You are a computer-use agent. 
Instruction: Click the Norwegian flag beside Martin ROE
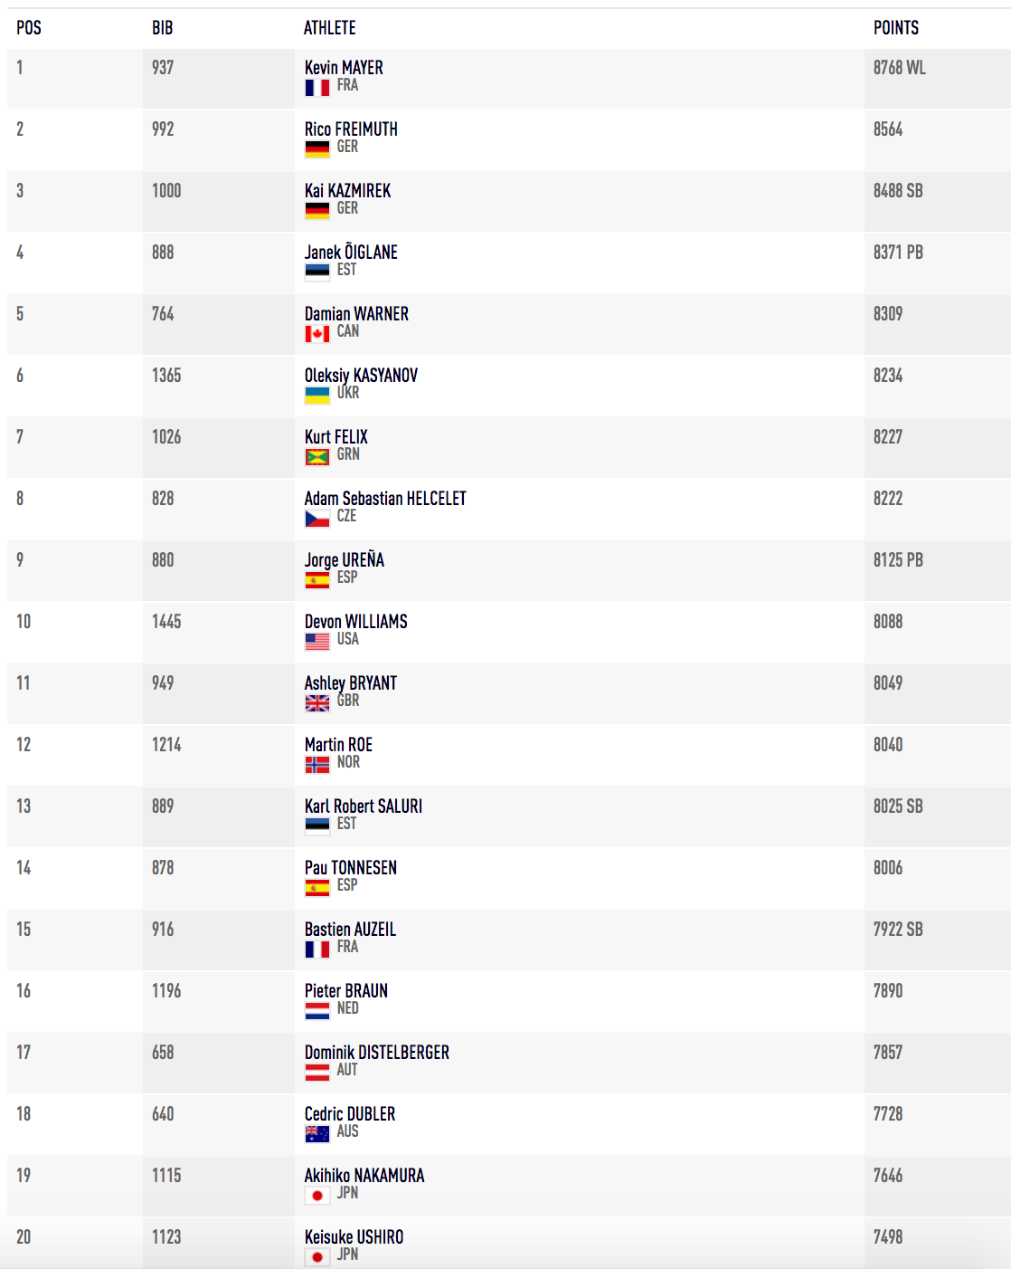(317, 765)
